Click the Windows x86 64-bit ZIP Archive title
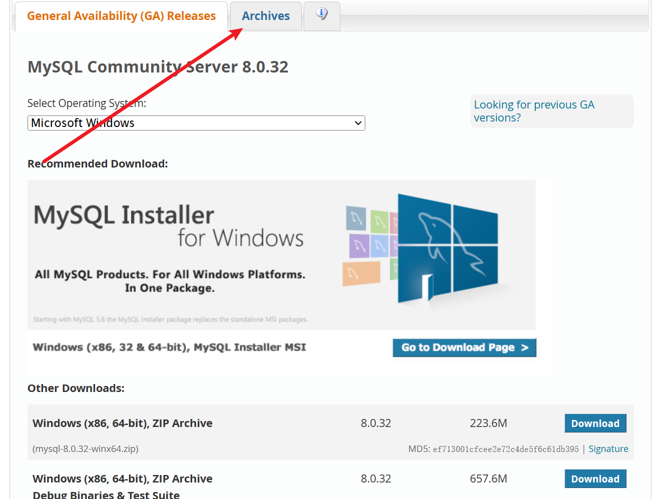Screen dimensions: 653x499 tap(122, 423)
